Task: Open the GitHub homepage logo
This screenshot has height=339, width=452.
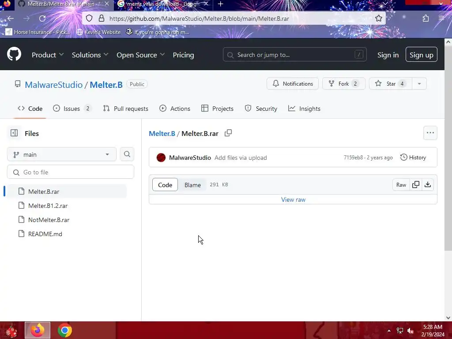Action: (14, 54)
